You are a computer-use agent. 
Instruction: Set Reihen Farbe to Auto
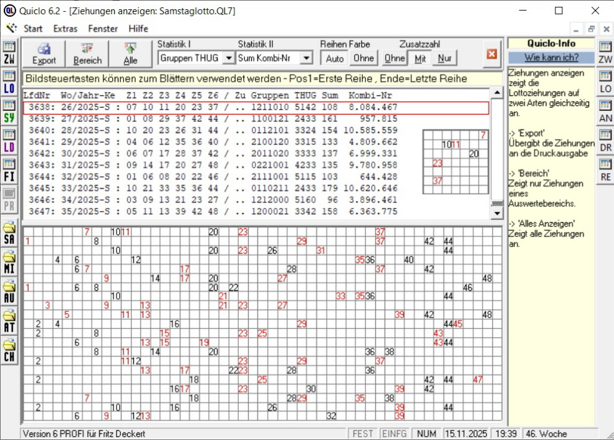[x=335, y=59]
